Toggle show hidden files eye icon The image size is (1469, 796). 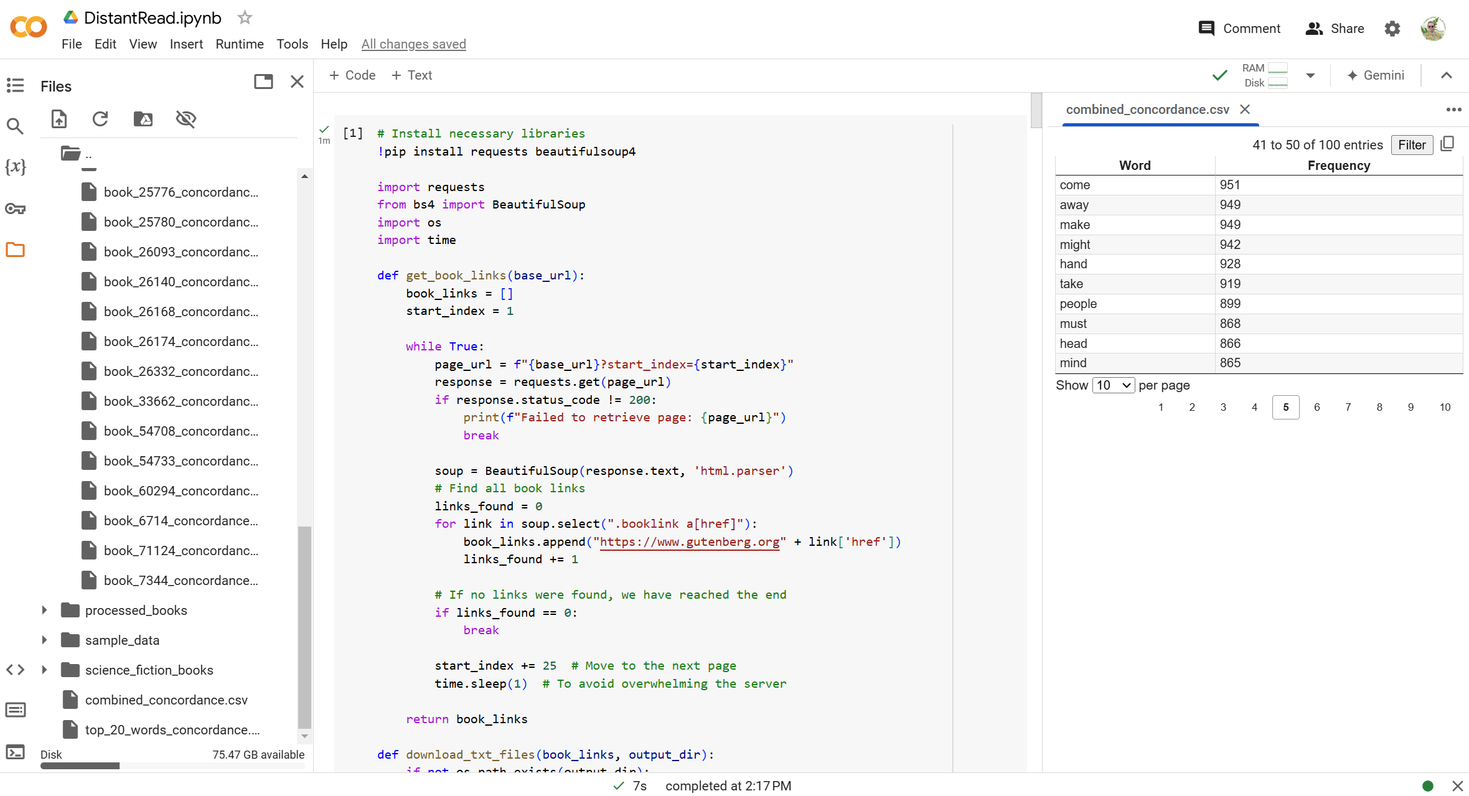186,119
